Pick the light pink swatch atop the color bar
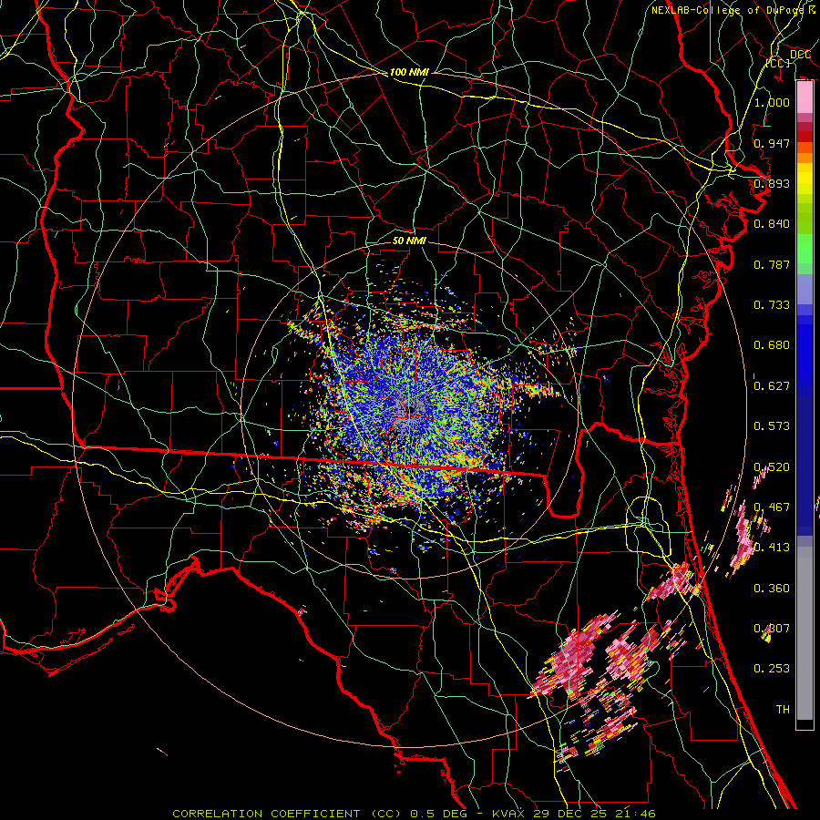820x820 pixels. point(805,97)
